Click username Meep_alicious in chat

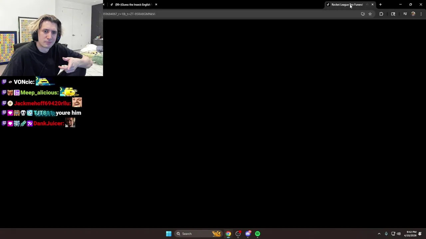point(39,93)
